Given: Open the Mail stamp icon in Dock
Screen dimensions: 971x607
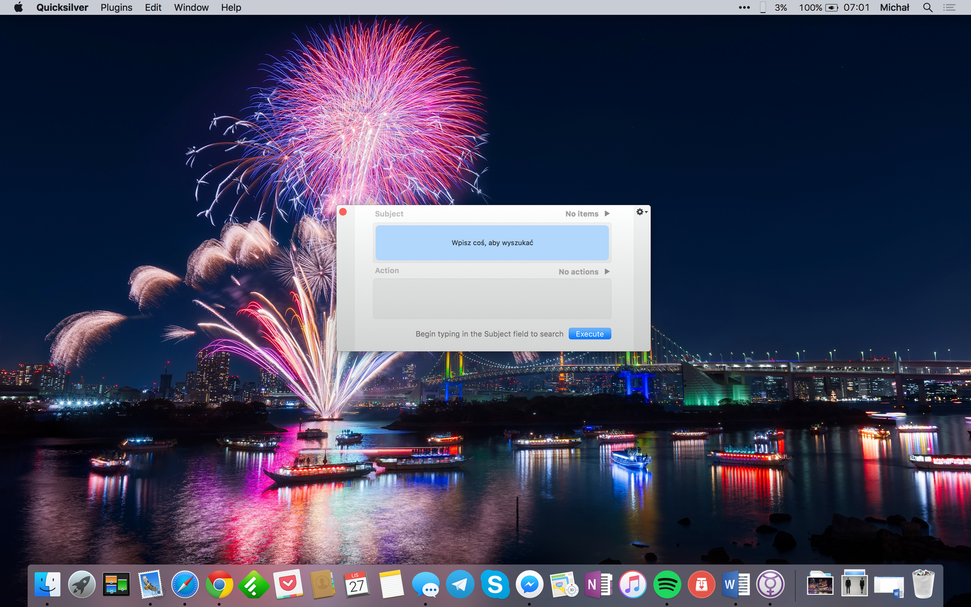Looking at the screenshot, I should (x=151, y=584).
